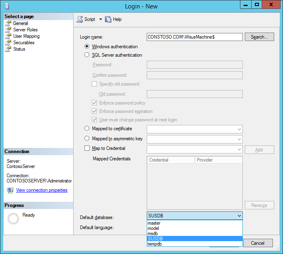Choose master from database list
Screen dimensions: 283x254
click(x=195, y=223)
